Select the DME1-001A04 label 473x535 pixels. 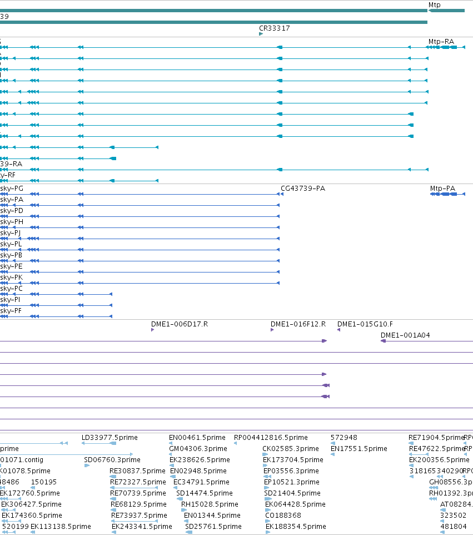(405, 335)
